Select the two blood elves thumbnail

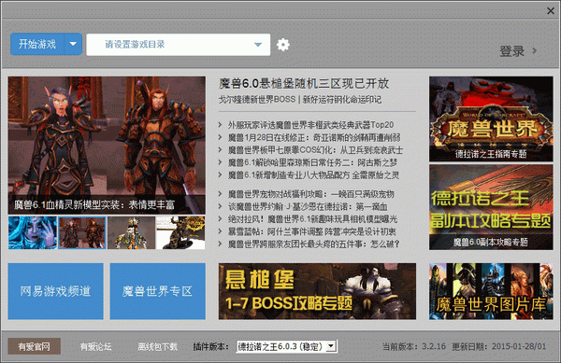click(x=82, y=232)
